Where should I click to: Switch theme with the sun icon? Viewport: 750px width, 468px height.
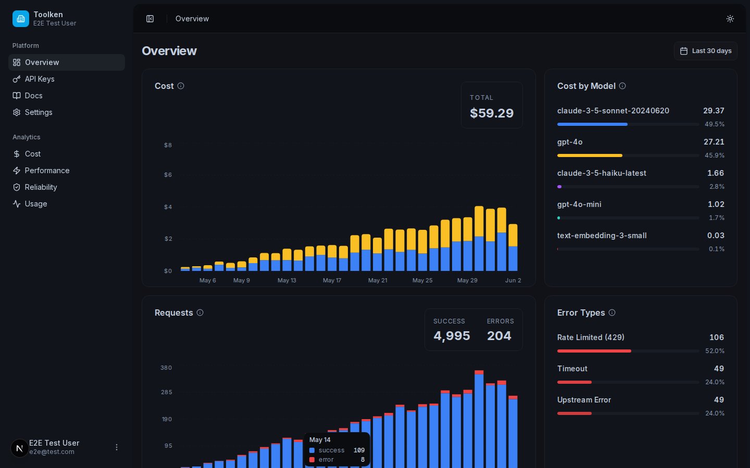point(730,19)
